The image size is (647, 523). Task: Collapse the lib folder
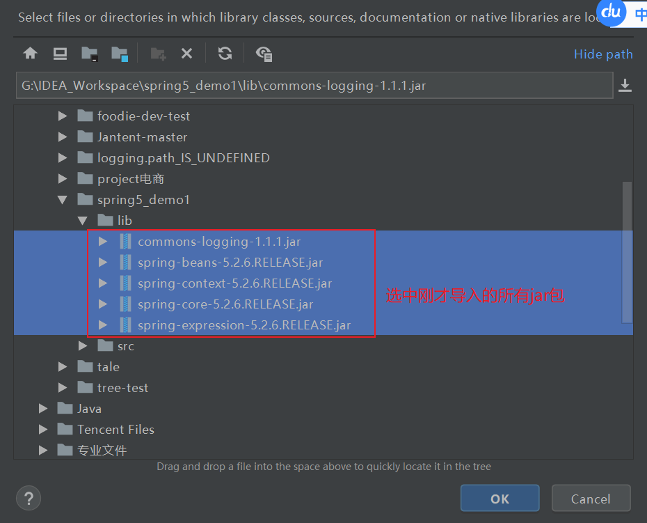83,221
